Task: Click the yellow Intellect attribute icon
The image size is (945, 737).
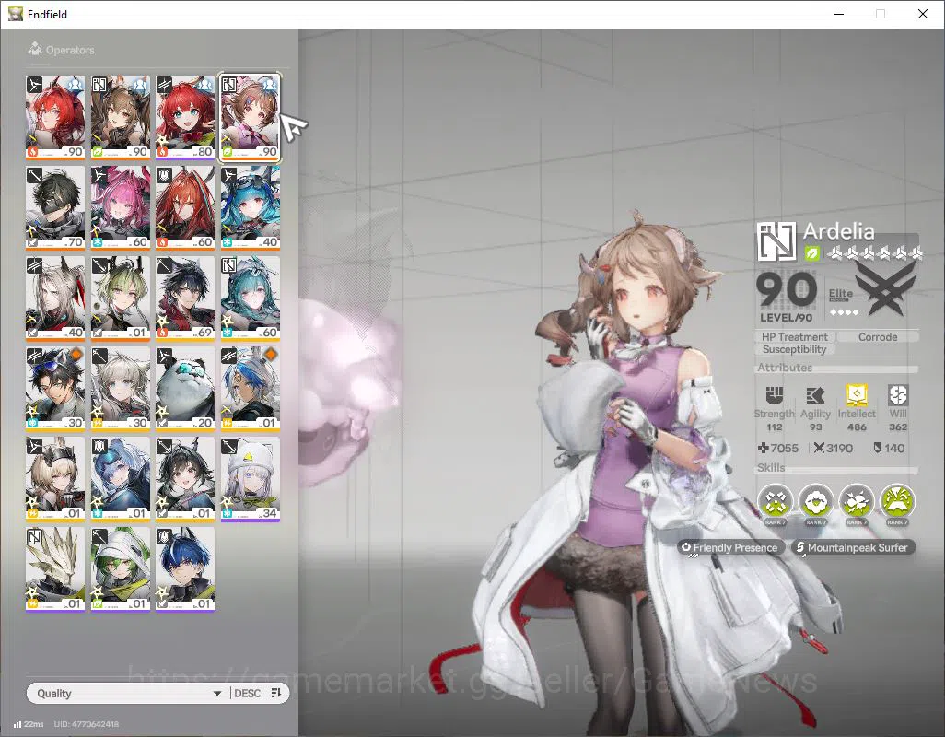Action: 857,395
